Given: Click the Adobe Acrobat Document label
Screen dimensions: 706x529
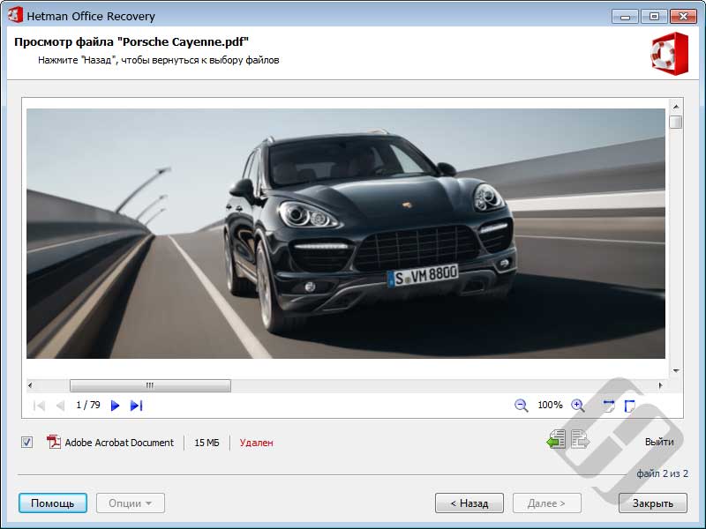Looking at the screenshot, I should click(x=119, y=443).
